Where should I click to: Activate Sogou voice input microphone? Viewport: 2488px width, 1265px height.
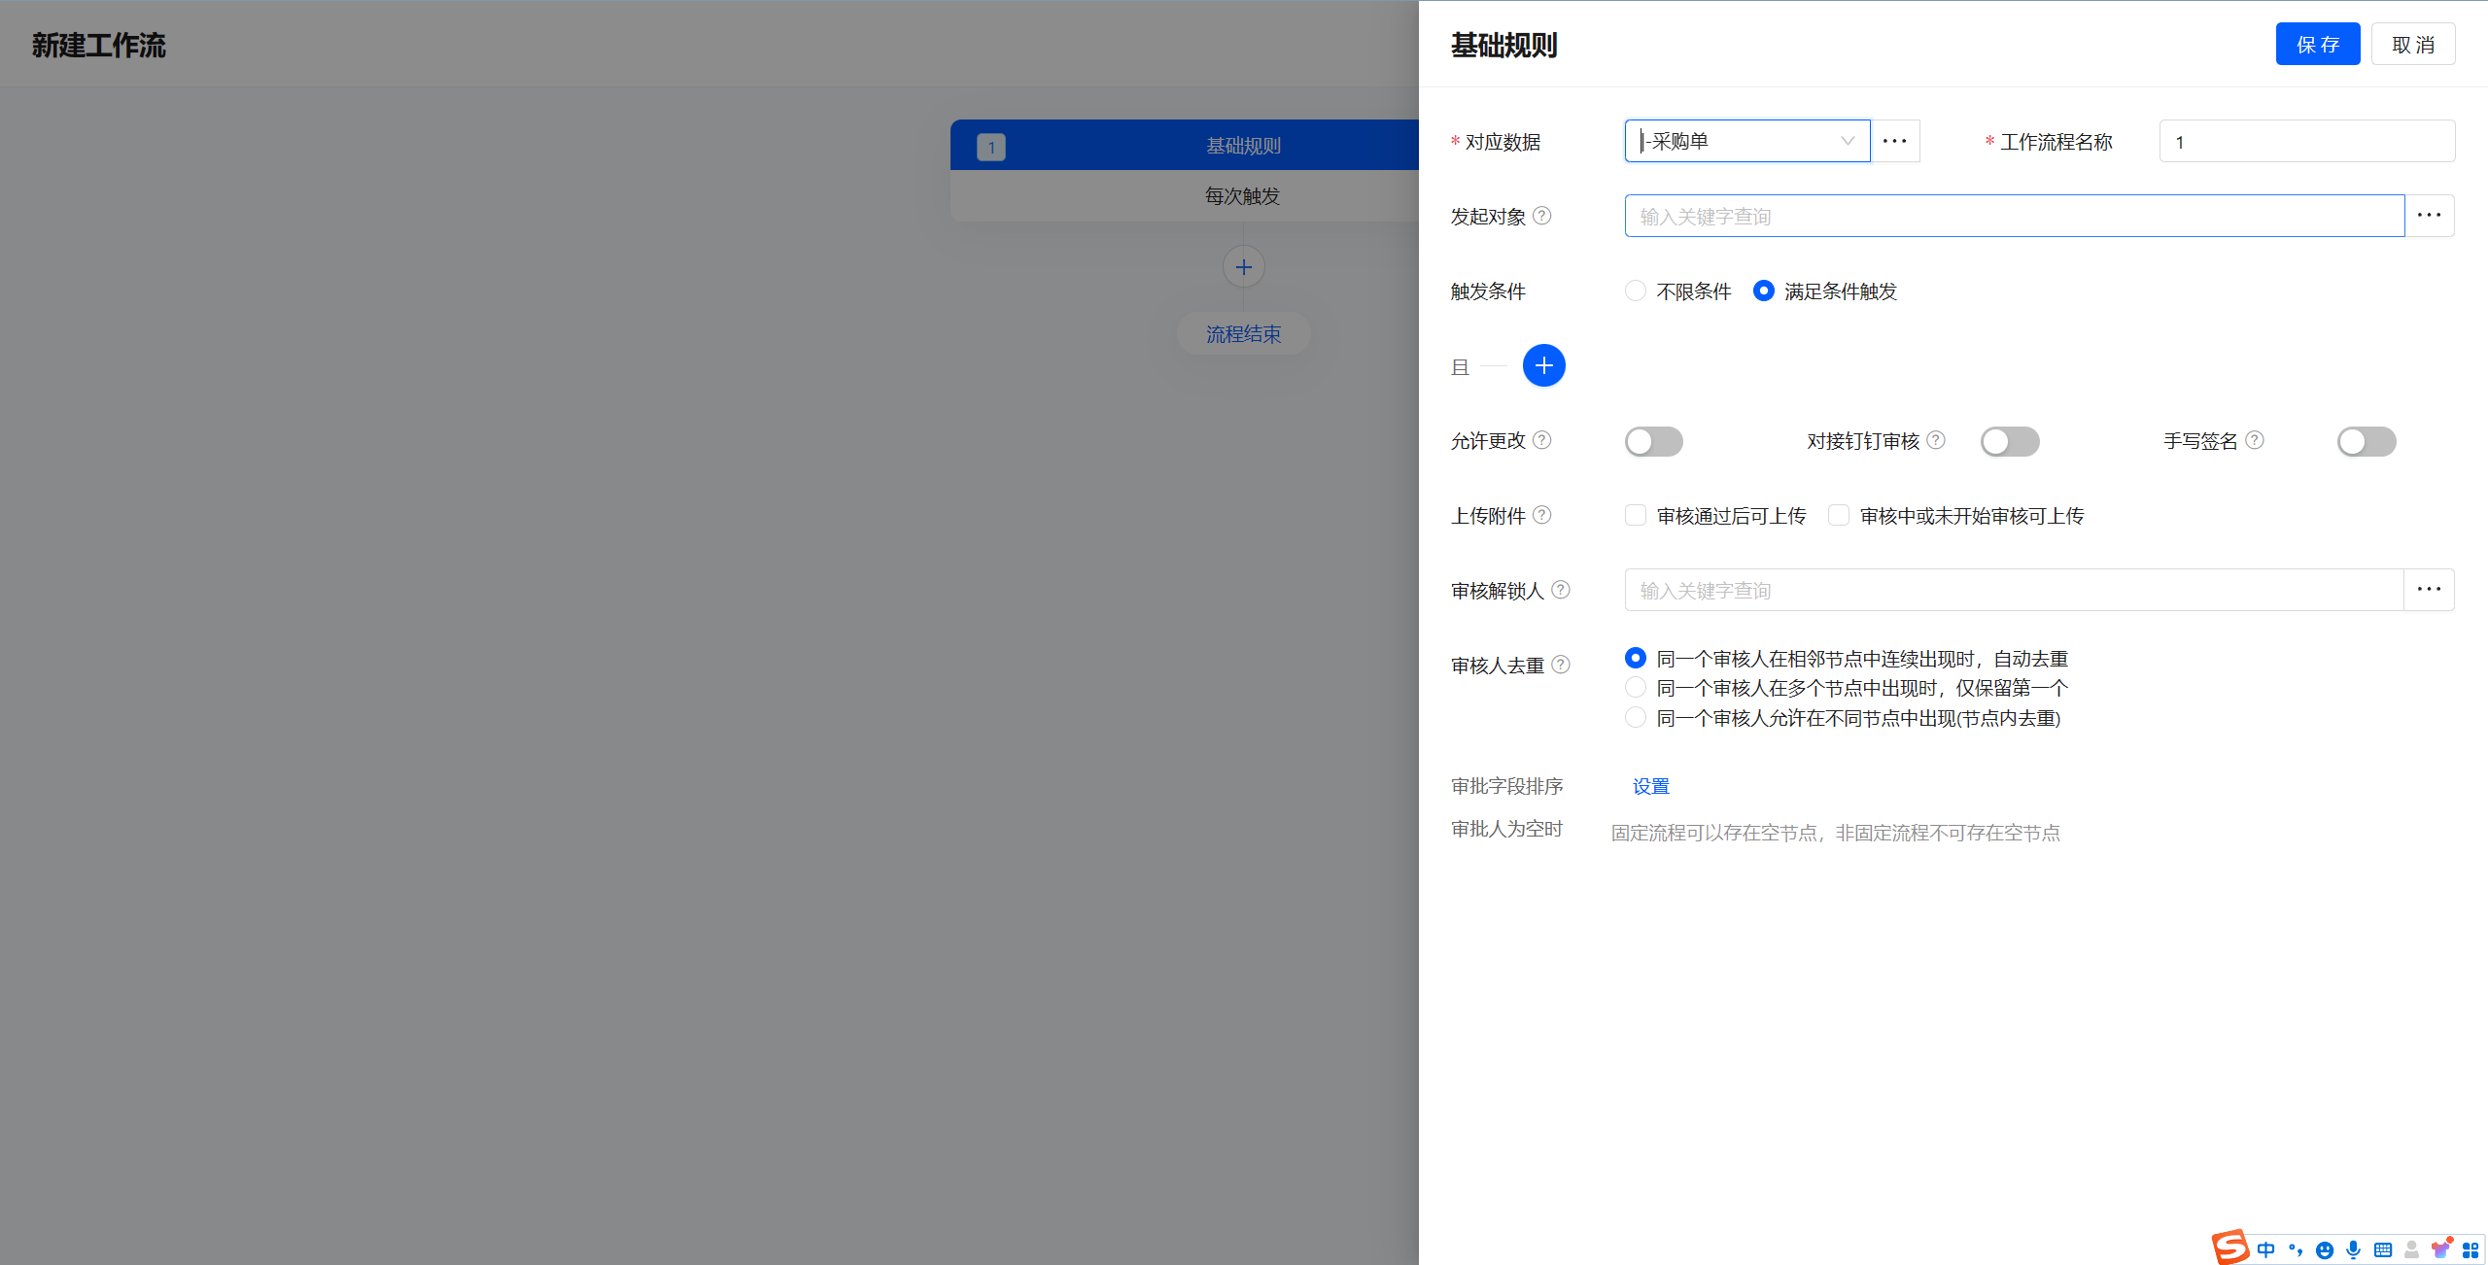2353,1250
